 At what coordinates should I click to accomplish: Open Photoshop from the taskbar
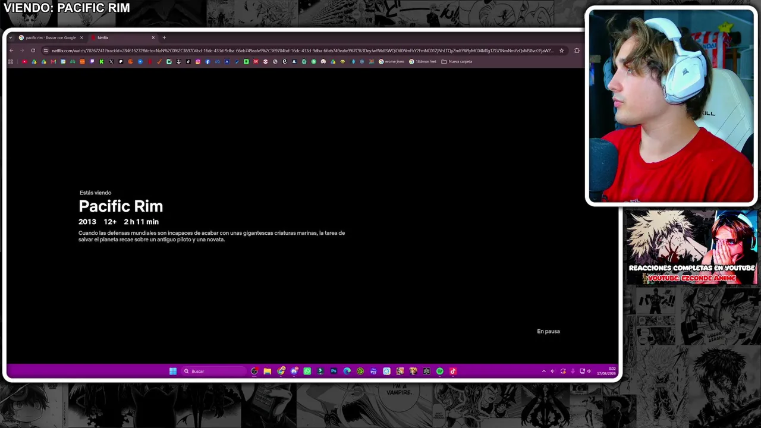(x=334, y=371)
